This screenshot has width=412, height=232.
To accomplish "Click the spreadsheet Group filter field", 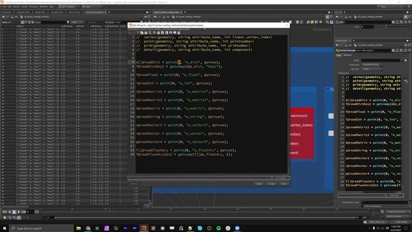I will coord(53,23).
